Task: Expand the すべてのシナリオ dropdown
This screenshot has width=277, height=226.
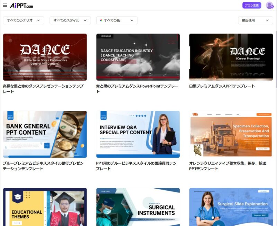Action: (24, 20)
